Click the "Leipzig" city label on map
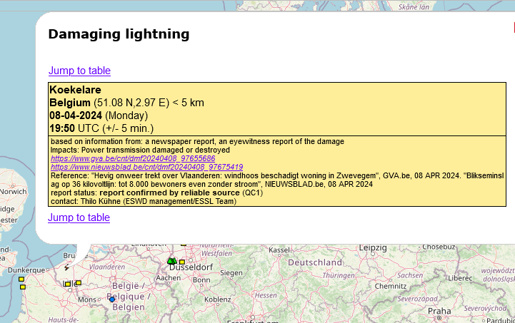The width and height of the screenshot is (515, 323). 373,248
